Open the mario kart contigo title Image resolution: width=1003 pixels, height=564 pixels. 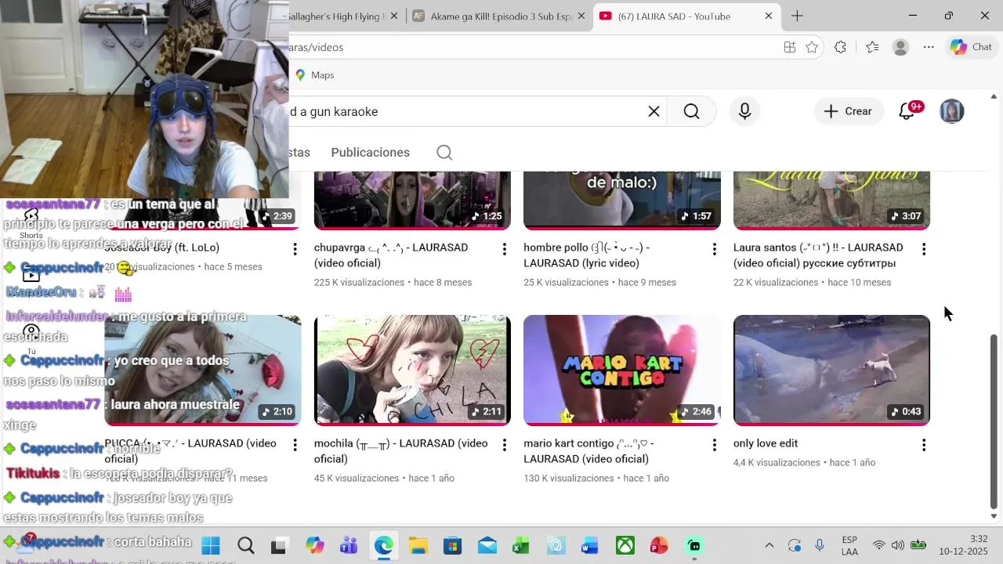(588, 451)
